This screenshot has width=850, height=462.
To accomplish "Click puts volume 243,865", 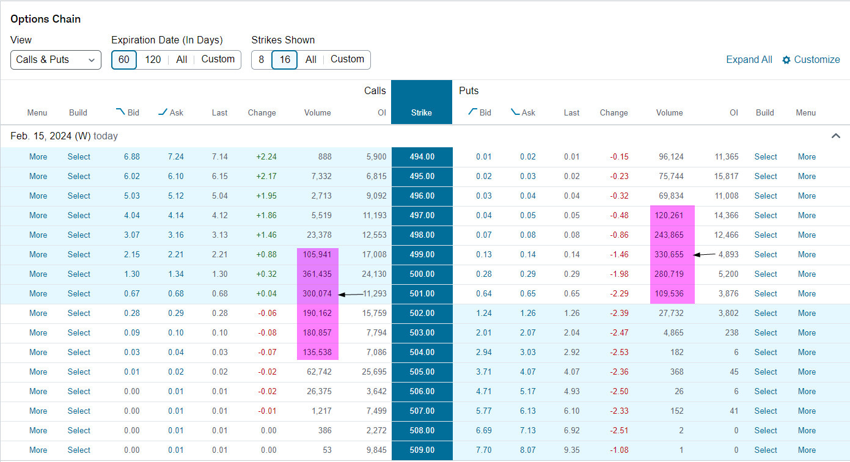I will [670, 235].
